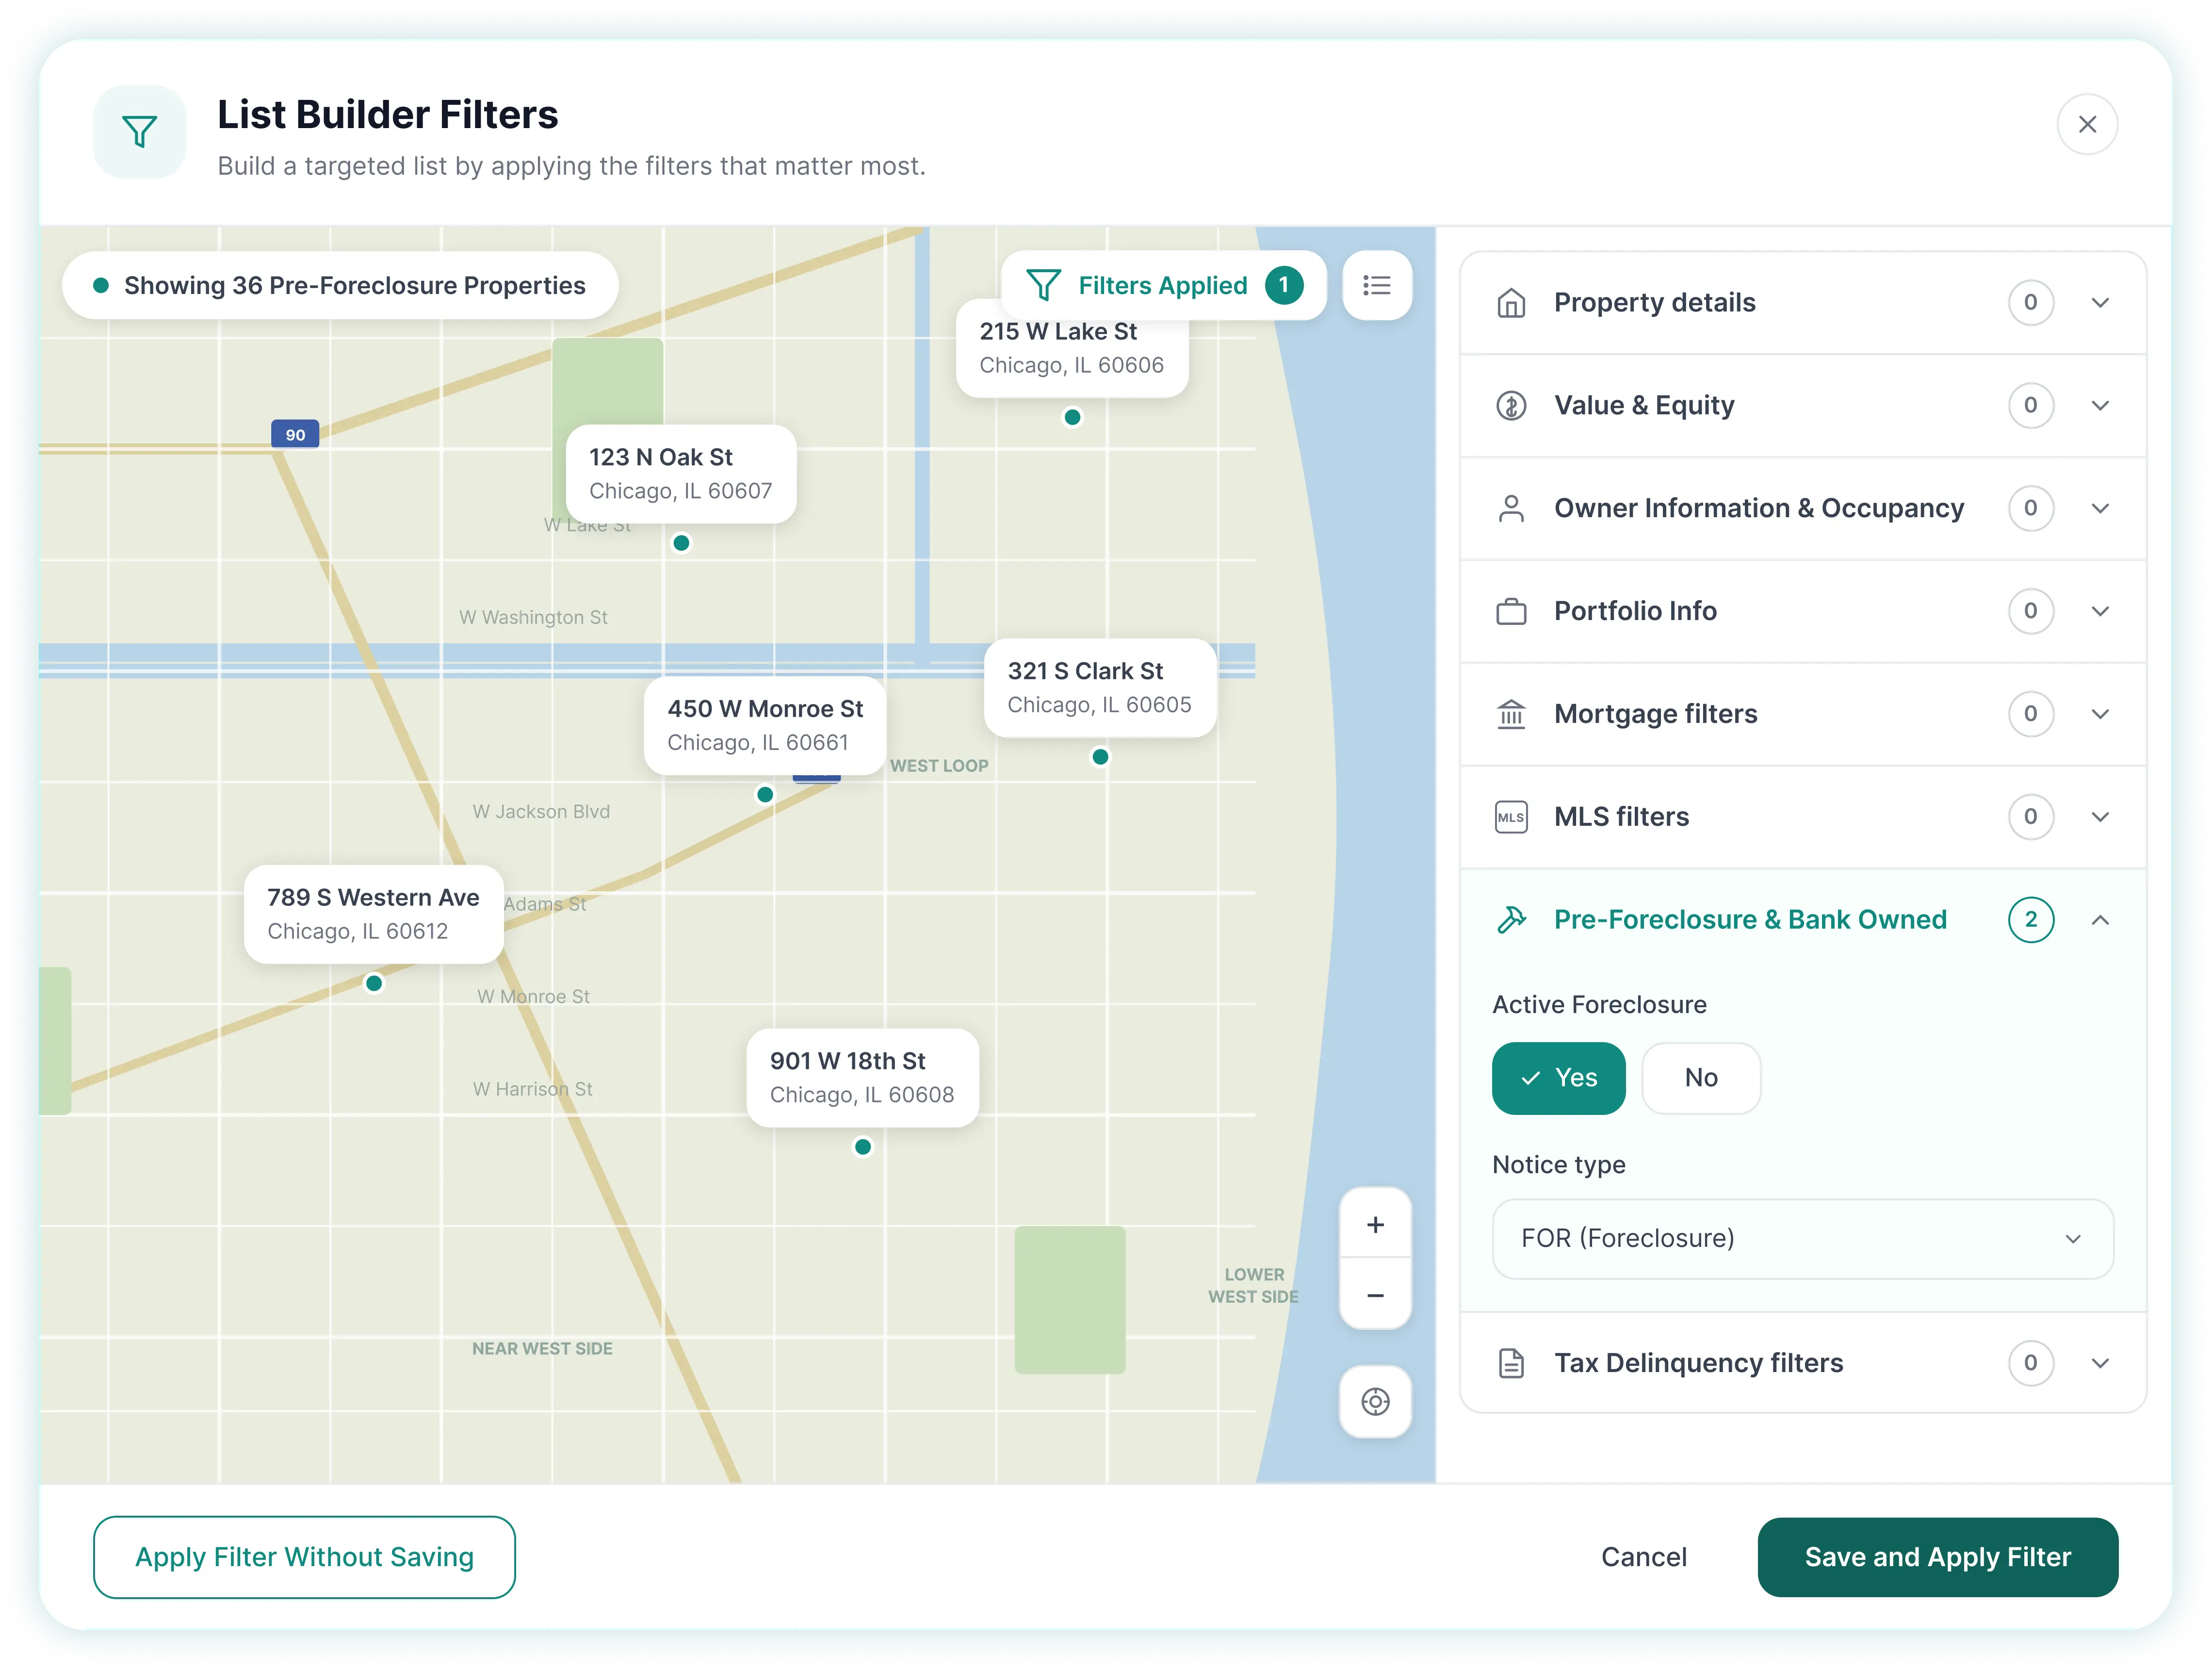Expand the Tax Delinquency filters section
This screenshot has height=1669, width=2212.
click(1802, 1363)
